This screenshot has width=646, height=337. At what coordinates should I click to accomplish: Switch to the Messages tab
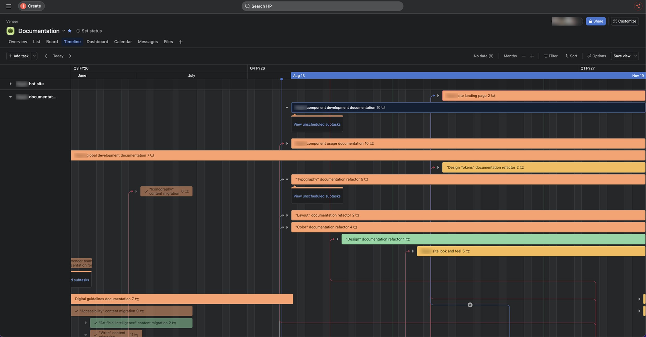click(148, 42)
